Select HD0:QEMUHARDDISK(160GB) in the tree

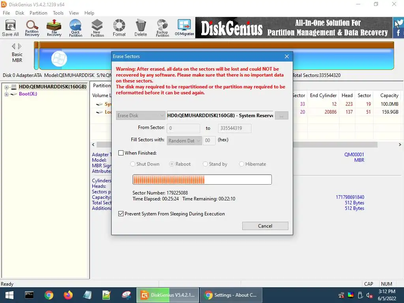click(x=52, y=86)
